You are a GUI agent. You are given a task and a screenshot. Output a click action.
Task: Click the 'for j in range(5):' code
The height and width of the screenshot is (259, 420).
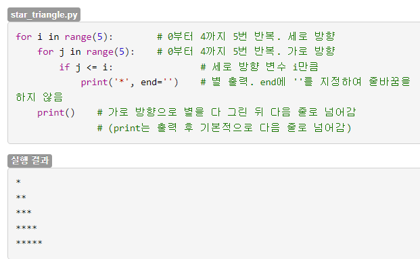pos(86,51)
